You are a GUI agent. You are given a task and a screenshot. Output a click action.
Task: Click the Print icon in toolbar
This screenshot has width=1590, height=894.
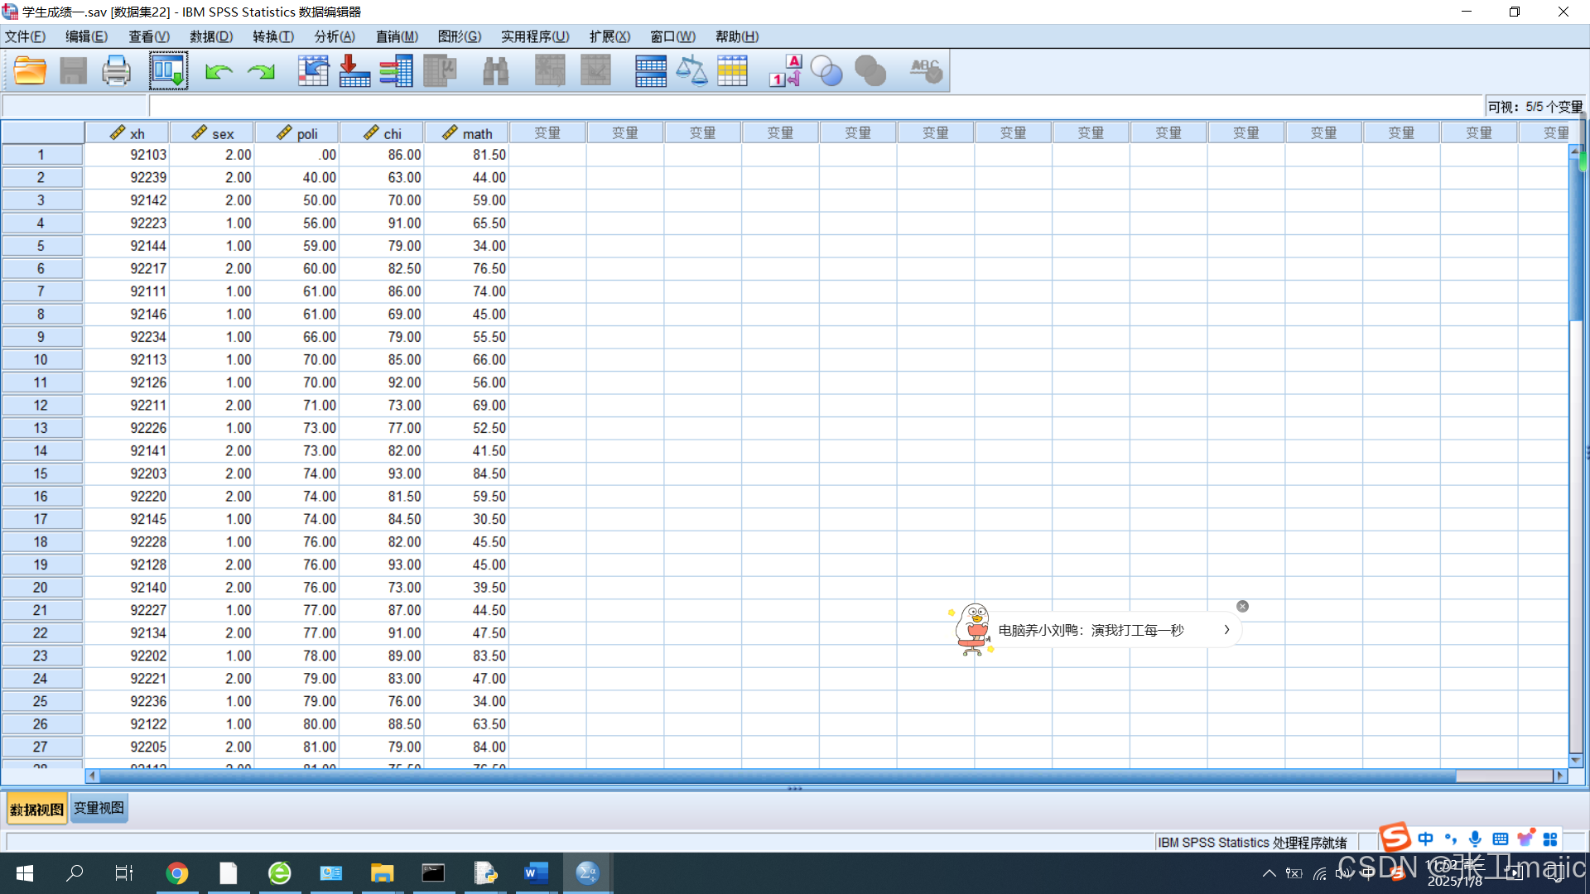[x=116, y=71]
